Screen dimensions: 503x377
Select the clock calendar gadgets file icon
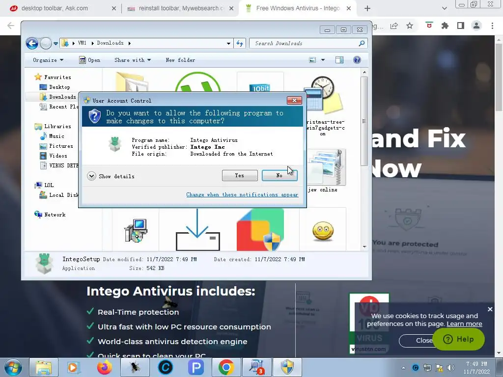tap(323, 95)
